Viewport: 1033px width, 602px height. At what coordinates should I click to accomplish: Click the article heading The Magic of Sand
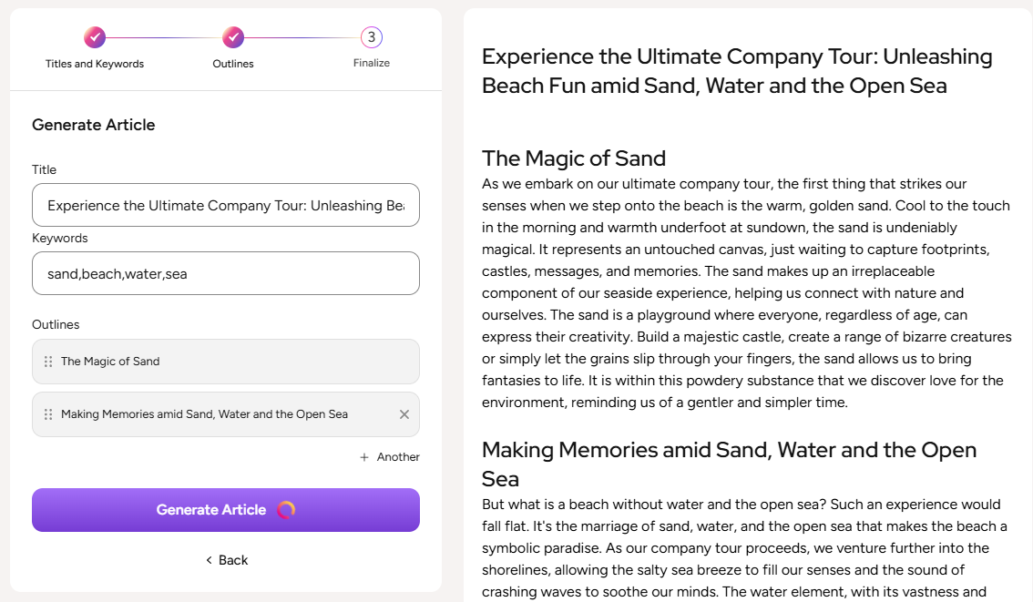[574, 158]
